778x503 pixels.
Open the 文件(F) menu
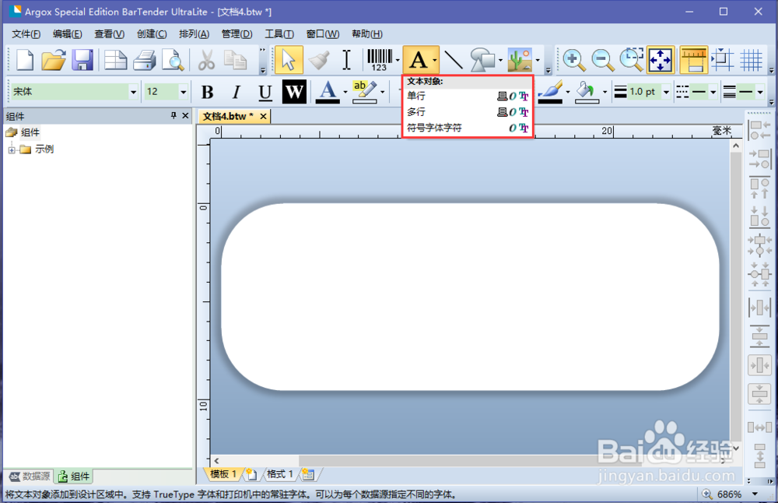26,33
